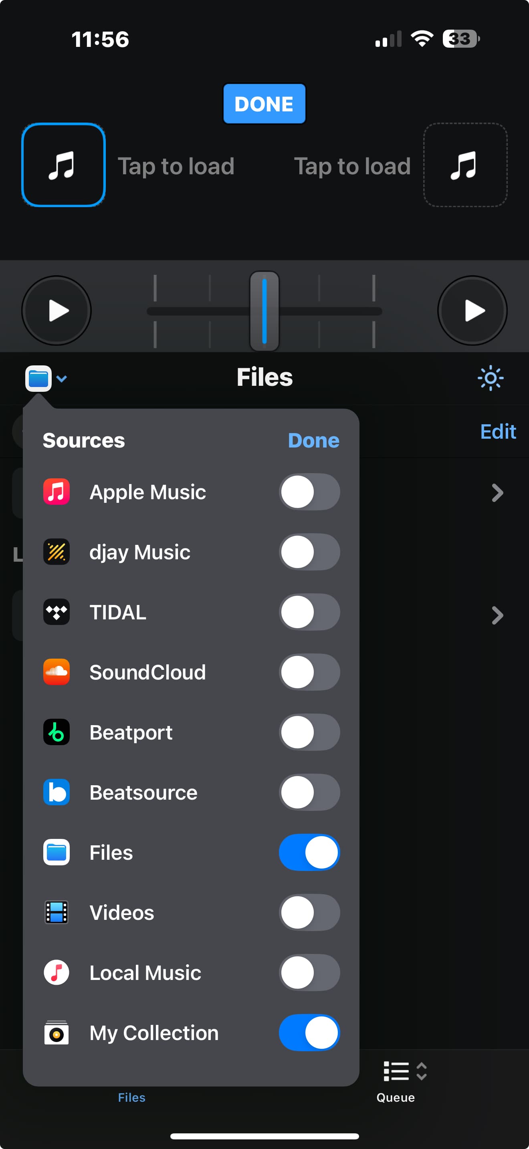Tap the 'Beatsource' label
The height and width of the screenshot is (1149, 529).
coord(143,792)
